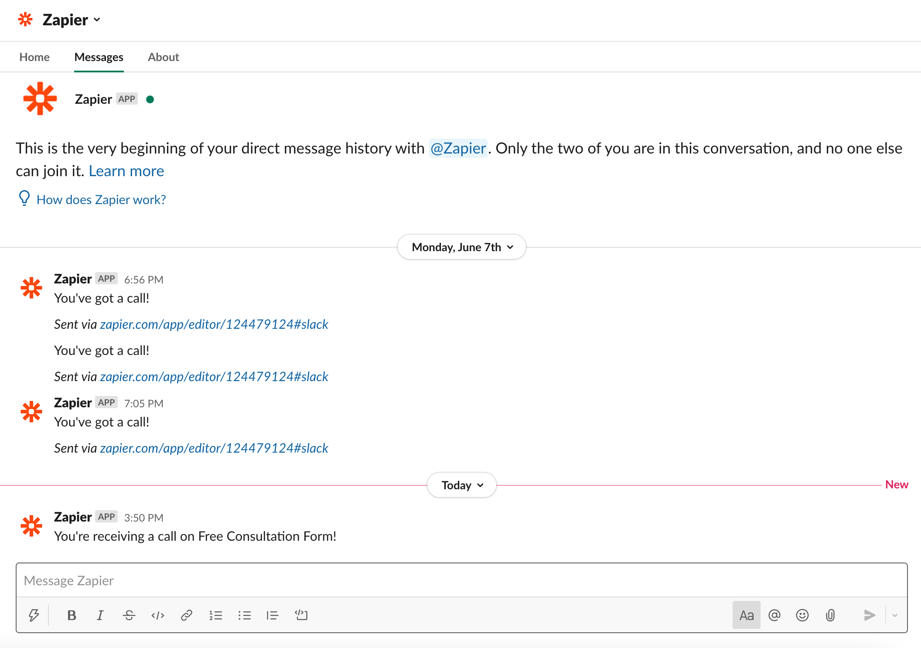Start an ordered numbered list

pos(215,615)
